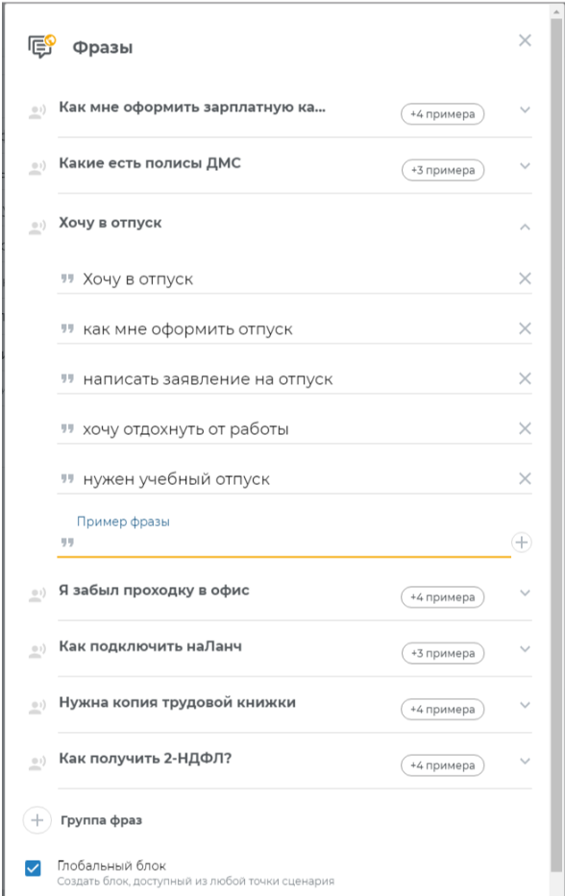Viewport: 565px width, 896px height.
Task: Expand the «Какие есть полисы ДМС» phrase group
Action: pyautogui.click(x=524, y=163)
